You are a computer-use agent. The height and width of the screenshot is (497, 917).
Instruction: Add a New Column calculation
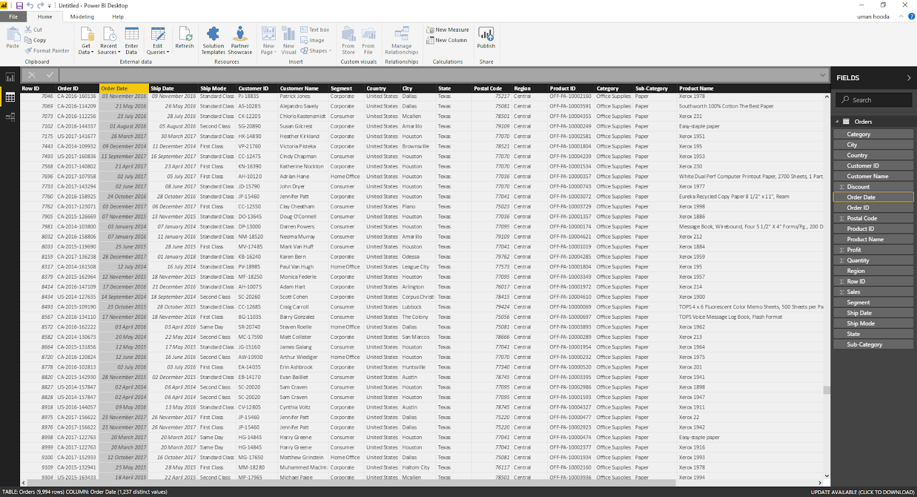446,40
